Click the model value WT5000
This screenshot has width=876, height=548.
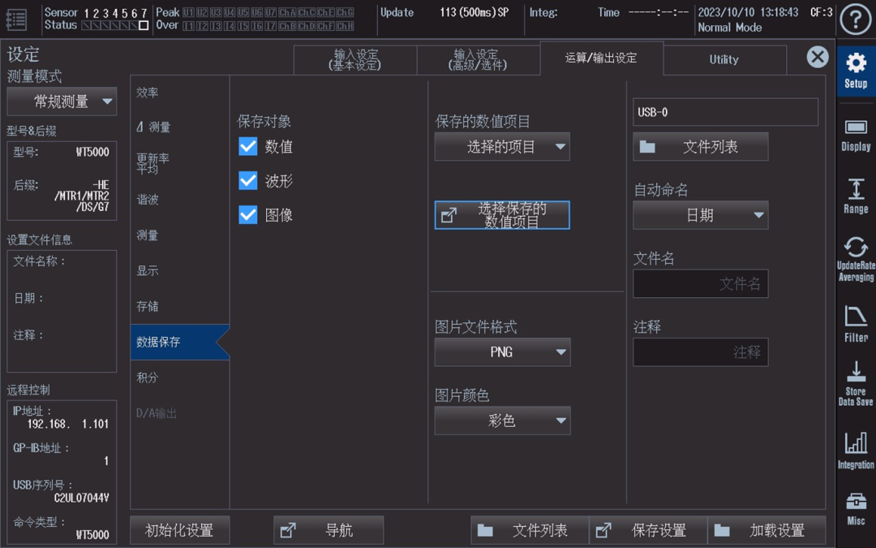click(92, 152)
